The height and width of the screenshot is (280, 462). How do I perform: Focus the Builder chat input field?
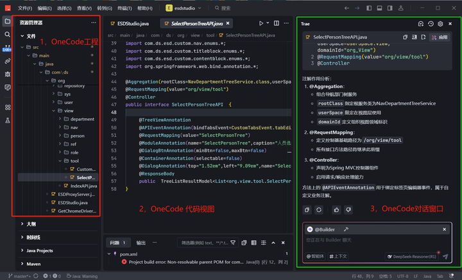coord(377,240)
